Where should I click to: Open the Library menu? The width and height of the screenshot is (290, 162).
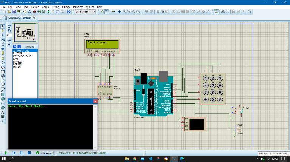click(x=66, y=7)
